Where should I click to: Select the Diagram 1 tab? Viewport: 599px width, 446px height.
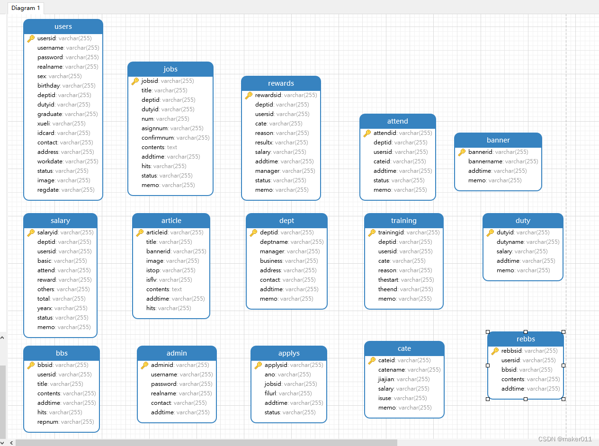pos(26,8)
